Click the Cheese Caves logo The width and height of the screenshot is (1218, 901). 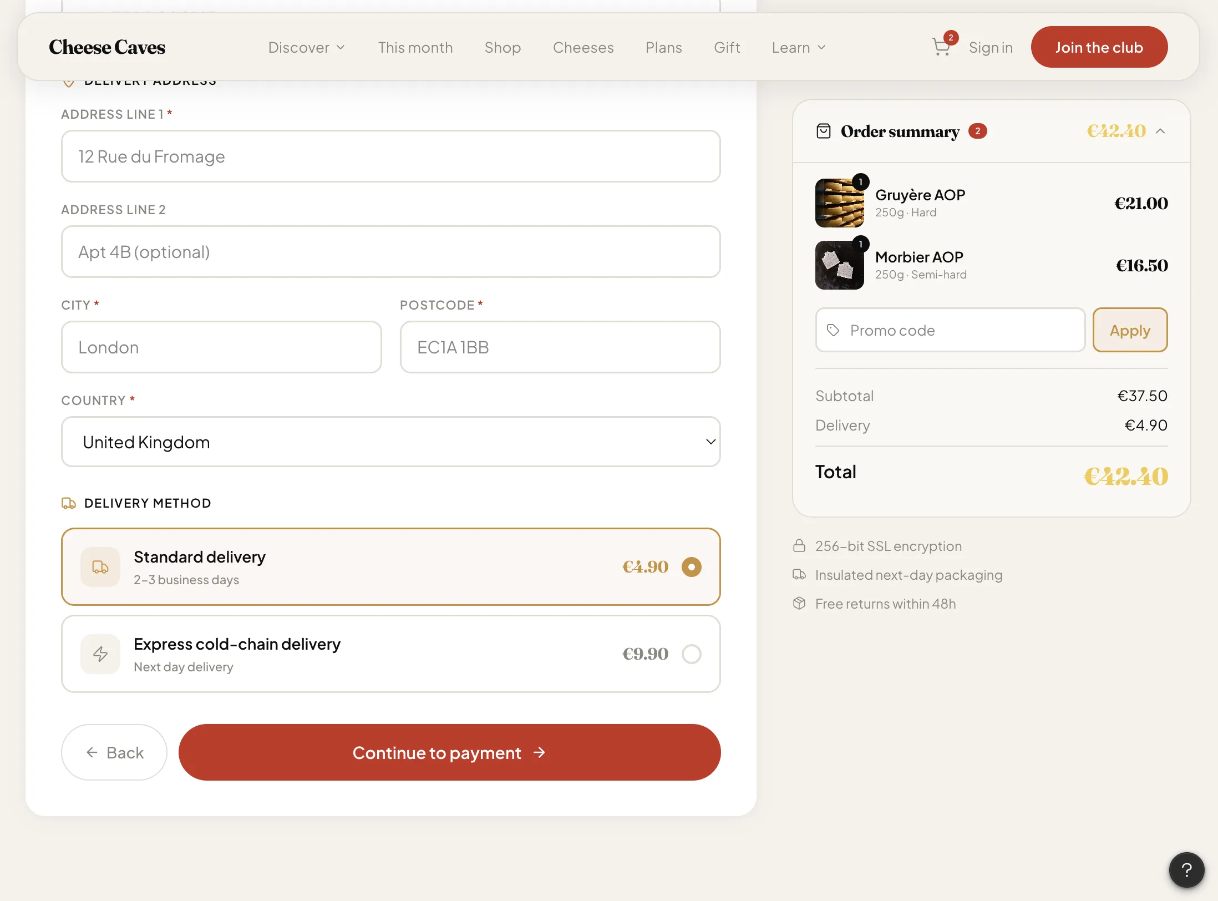[x=106, y=47]
